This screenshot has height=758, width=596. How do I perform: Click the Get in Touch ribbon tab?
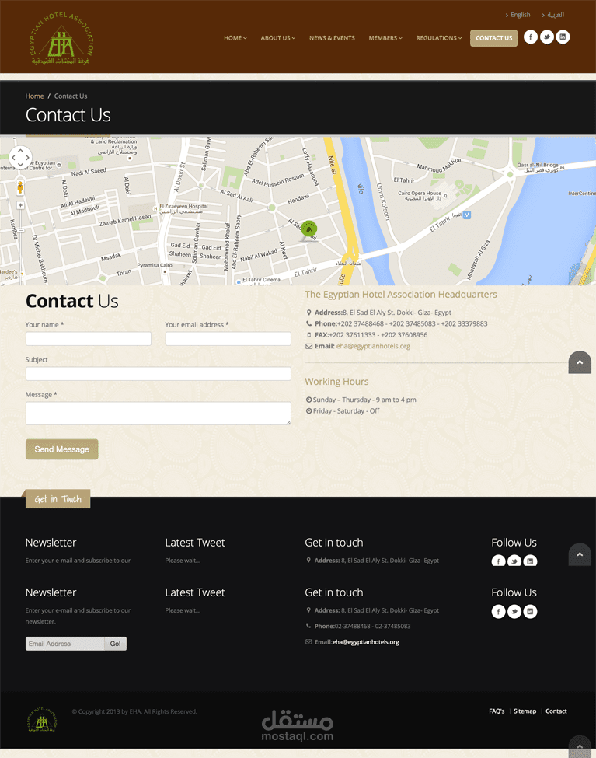coord(58,499)
